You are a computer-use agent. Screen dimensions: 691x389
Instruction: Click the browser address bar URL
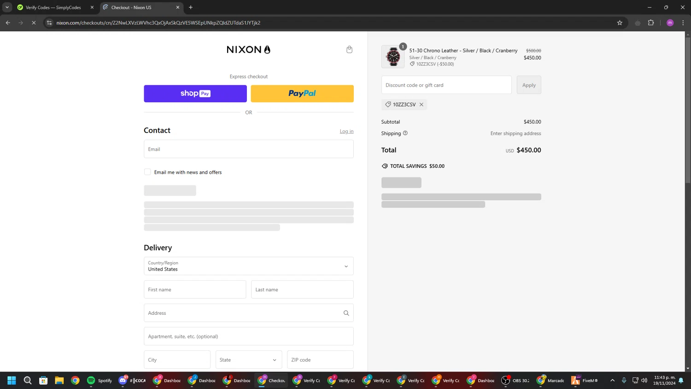point(158,23)
